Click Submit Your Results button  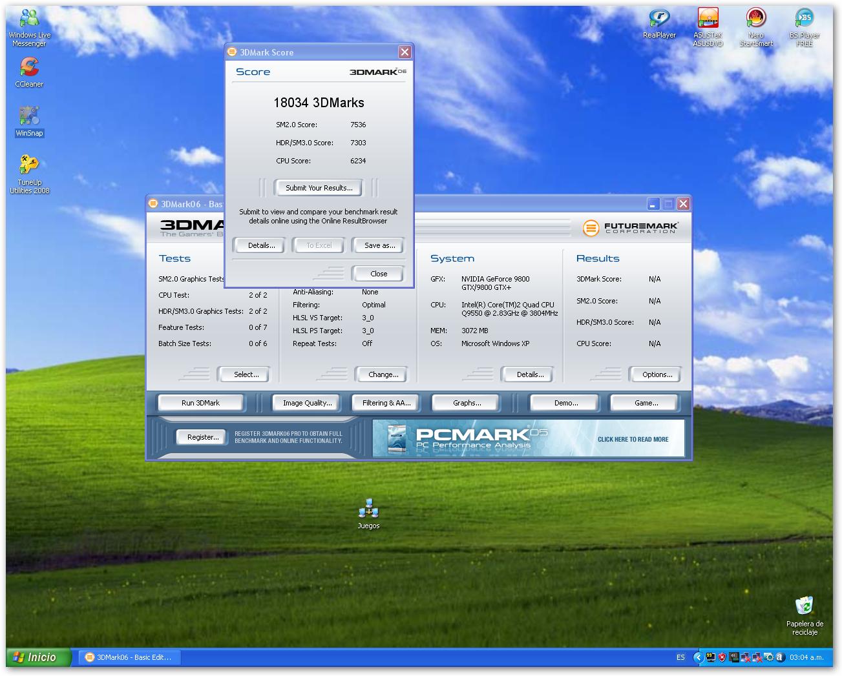pos(319,188)
